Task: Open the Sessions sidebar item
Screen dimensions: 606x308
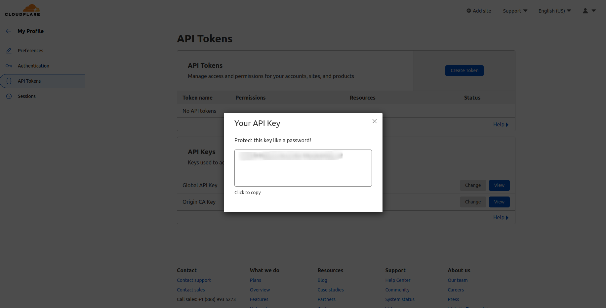Action: click(27, 96)
